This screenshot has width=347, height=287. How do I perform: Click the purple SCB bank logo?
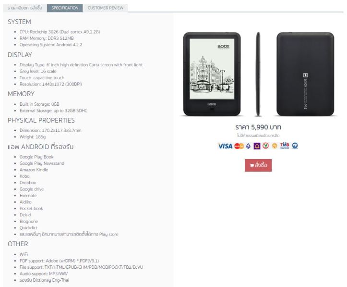[x=257, y=146]
